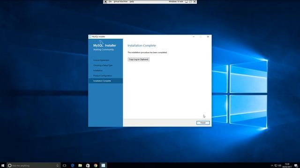Screen dimensions: 300x168
Task: Click Copy Log to Clipboard button
Action: (x=139, y=59)
